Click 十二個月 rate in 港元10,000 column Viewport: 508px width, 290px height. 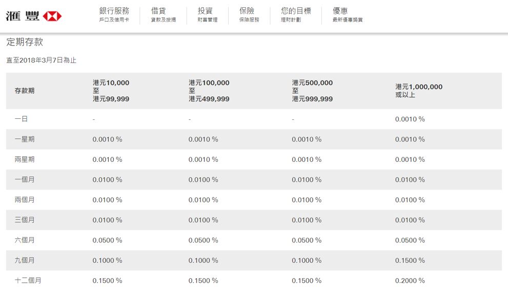107,281
